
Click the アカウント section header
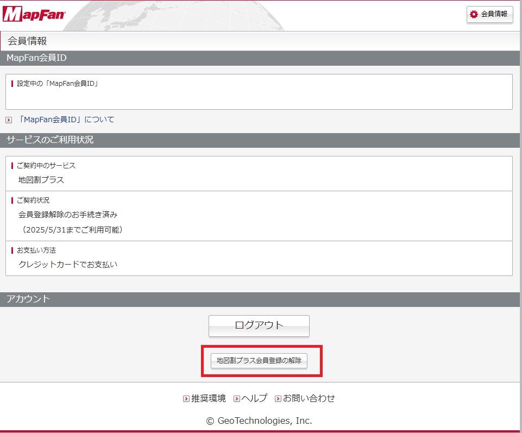[x=260, y=299]
